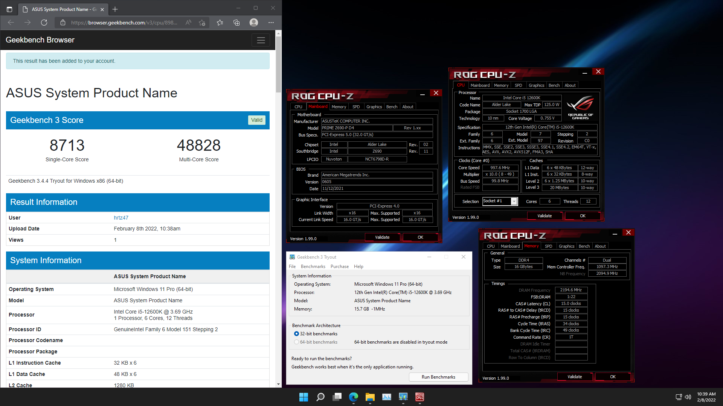723x406 pixels.
Task: Click the Geekbench taskbar icon
Action: (403, 397)
